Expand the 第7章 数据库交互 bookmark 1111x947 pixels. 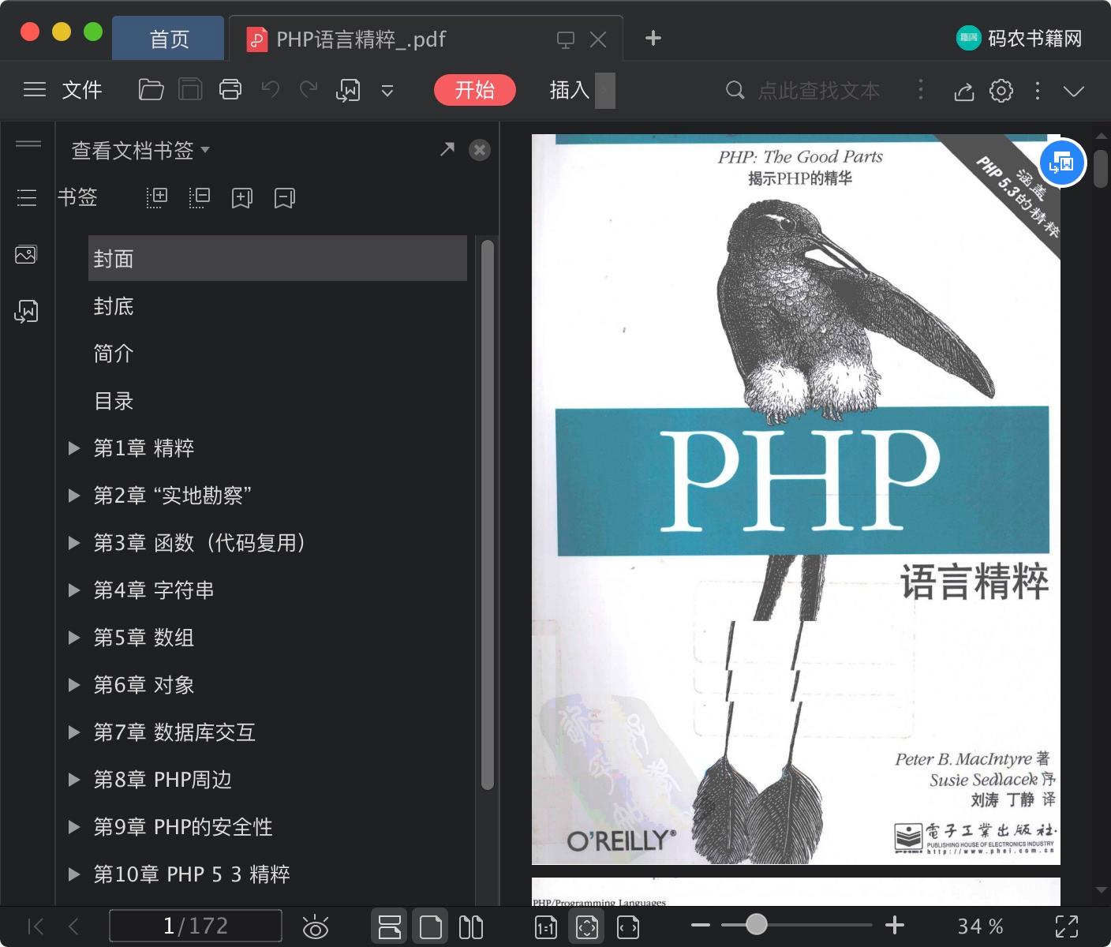[x=74, y=732]
